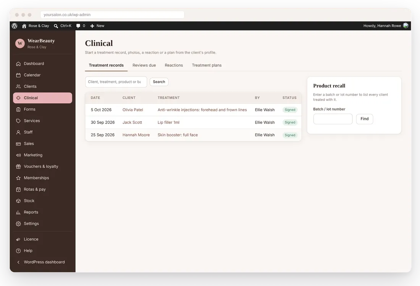Open the Lip filler 1ml treatment record
420x286 pixels.
(x=168, y=122)
